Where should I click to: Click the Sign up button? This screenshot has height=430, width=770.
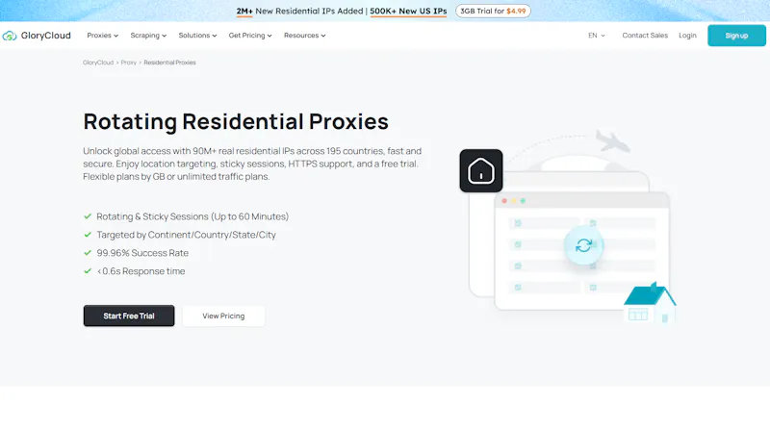coord(736,36)
